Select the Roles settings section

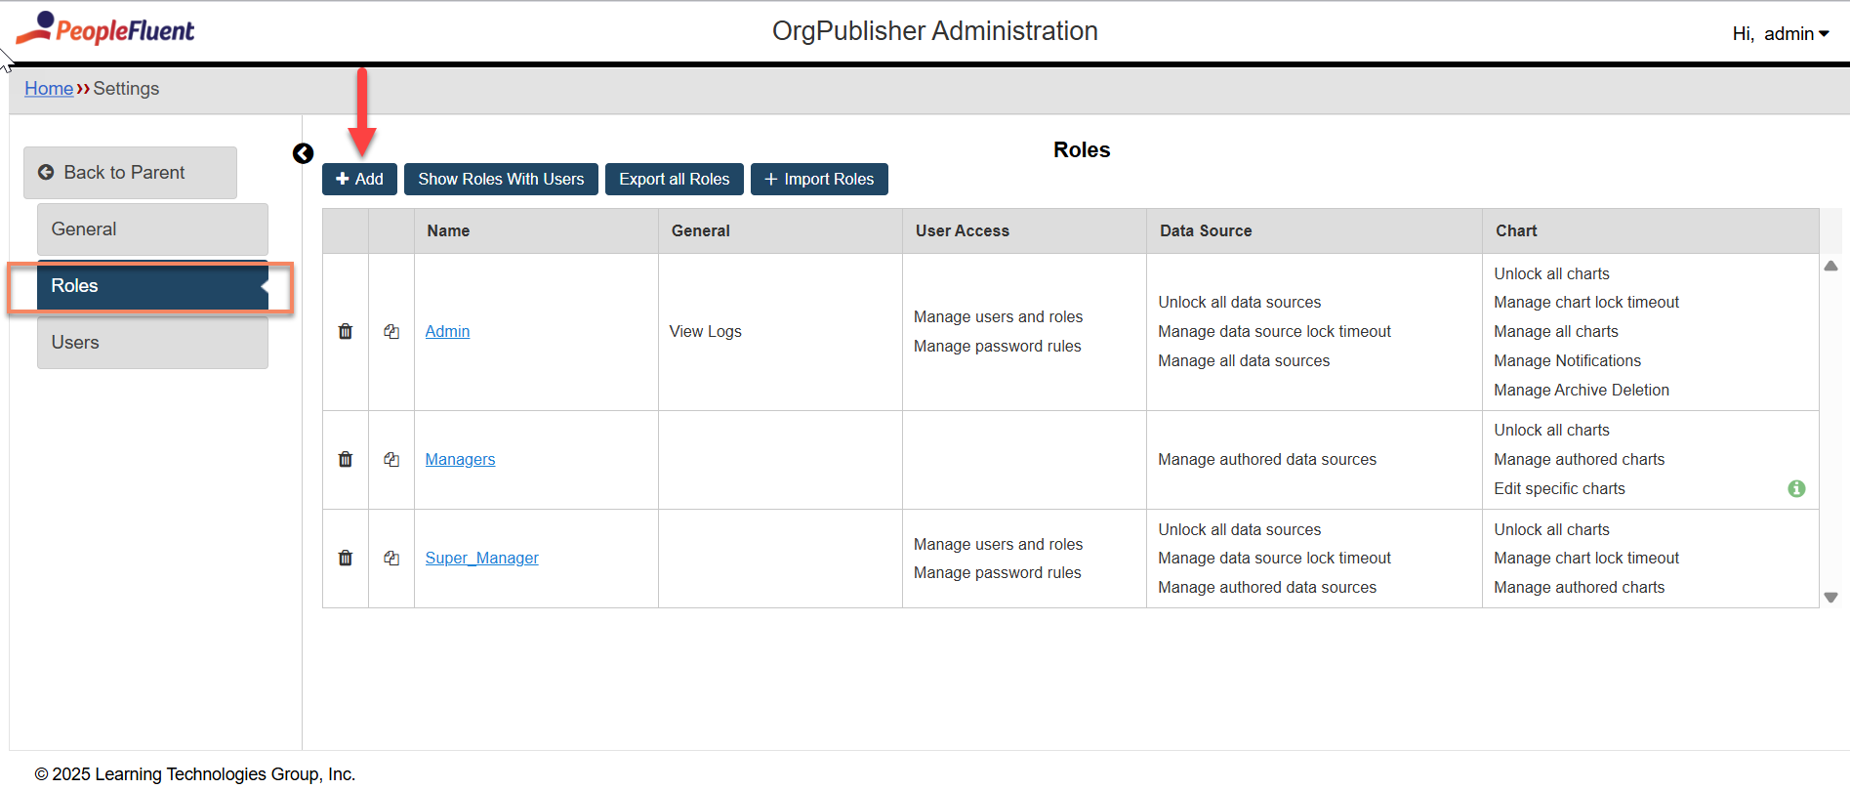[x=152, y=286]
